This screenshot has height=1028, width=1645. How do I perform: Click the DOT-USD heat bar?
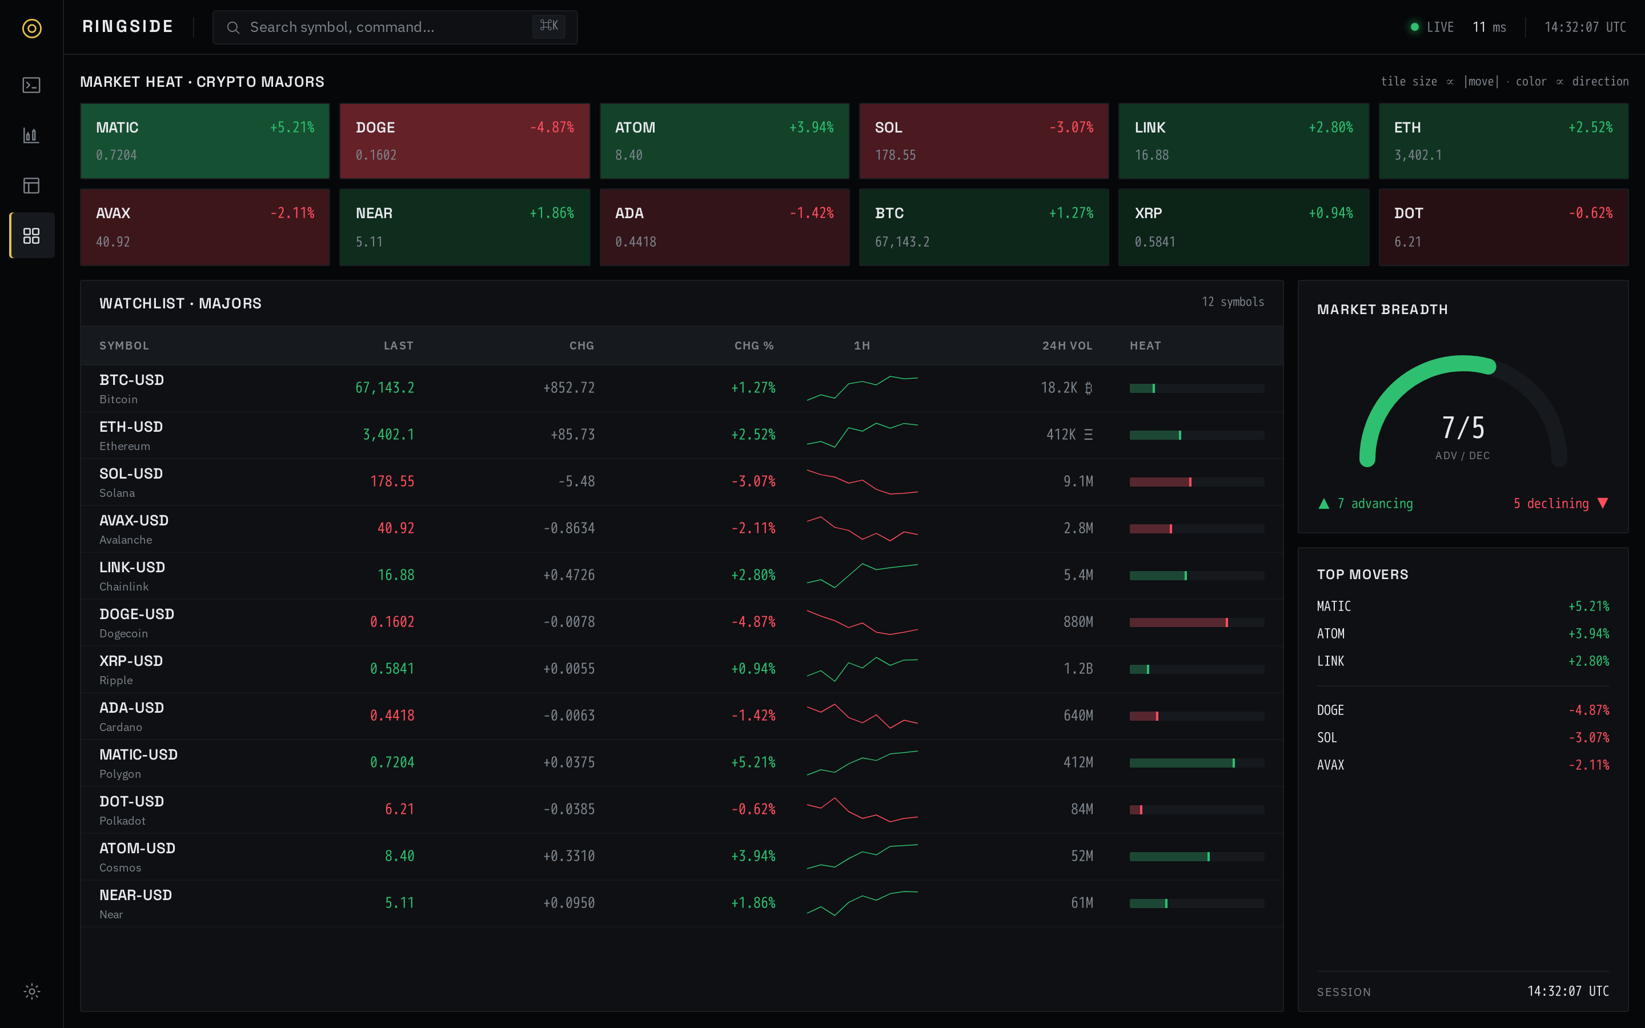pos(1197,810)
